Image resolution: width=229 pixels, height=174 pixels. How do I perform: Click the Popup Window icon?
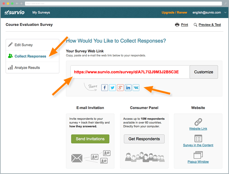coord(198,155)
